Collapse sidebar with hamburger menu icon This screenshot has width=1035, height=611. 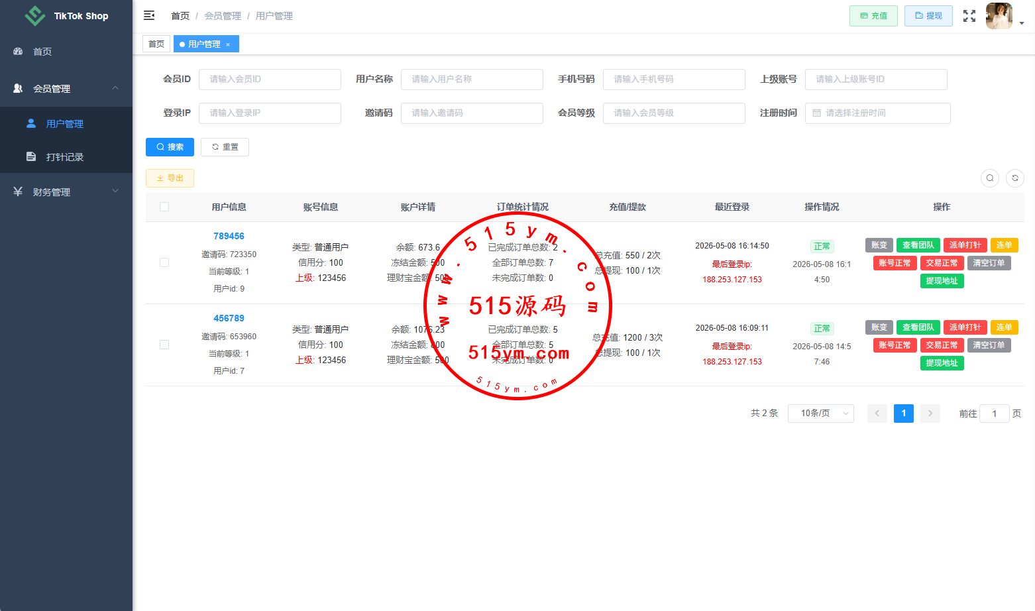click(149, 15)
